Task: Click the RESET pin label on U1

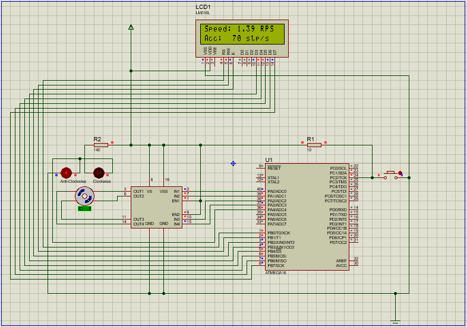Action: pos(274,168)
